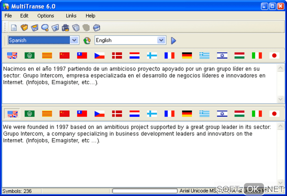Open the English target language dropdown arrow
287x196 pixels.
pyautogui.click(x=161, y=40)
